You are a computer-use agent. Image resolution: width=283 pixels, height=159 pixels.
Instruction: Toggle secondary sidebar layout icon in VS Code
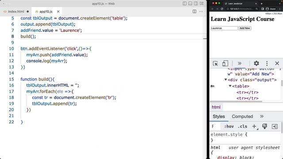(x=196, y=4)
